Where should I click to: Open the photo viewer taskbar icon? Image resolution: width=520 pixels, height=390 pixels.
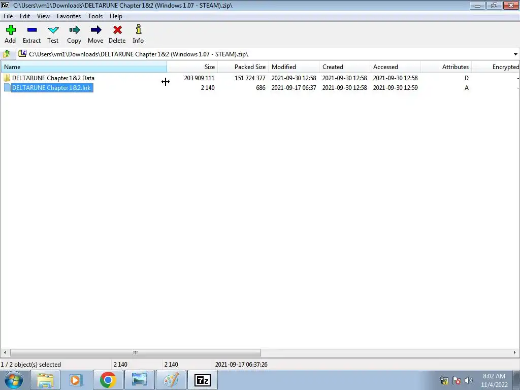click(139, 380)
